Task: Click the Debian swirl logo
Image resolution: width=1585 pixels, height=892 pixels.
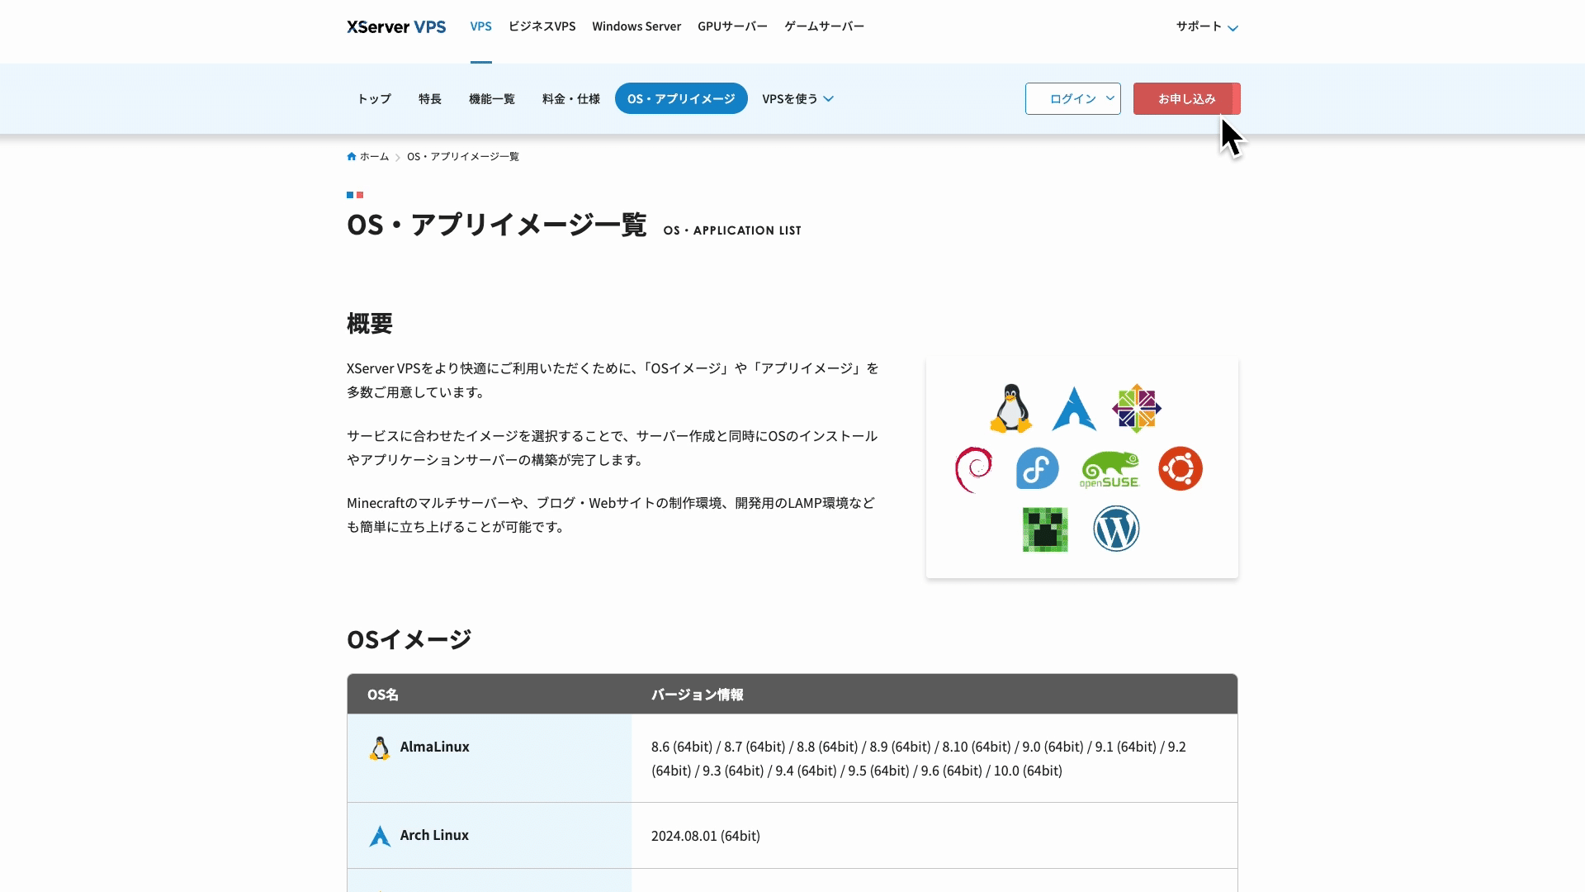Action: pos(973,469)
